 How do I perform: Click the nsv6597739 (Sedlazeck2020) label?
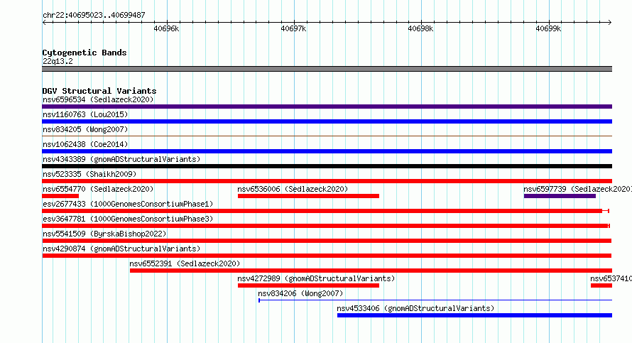click(x=577, y=189)
